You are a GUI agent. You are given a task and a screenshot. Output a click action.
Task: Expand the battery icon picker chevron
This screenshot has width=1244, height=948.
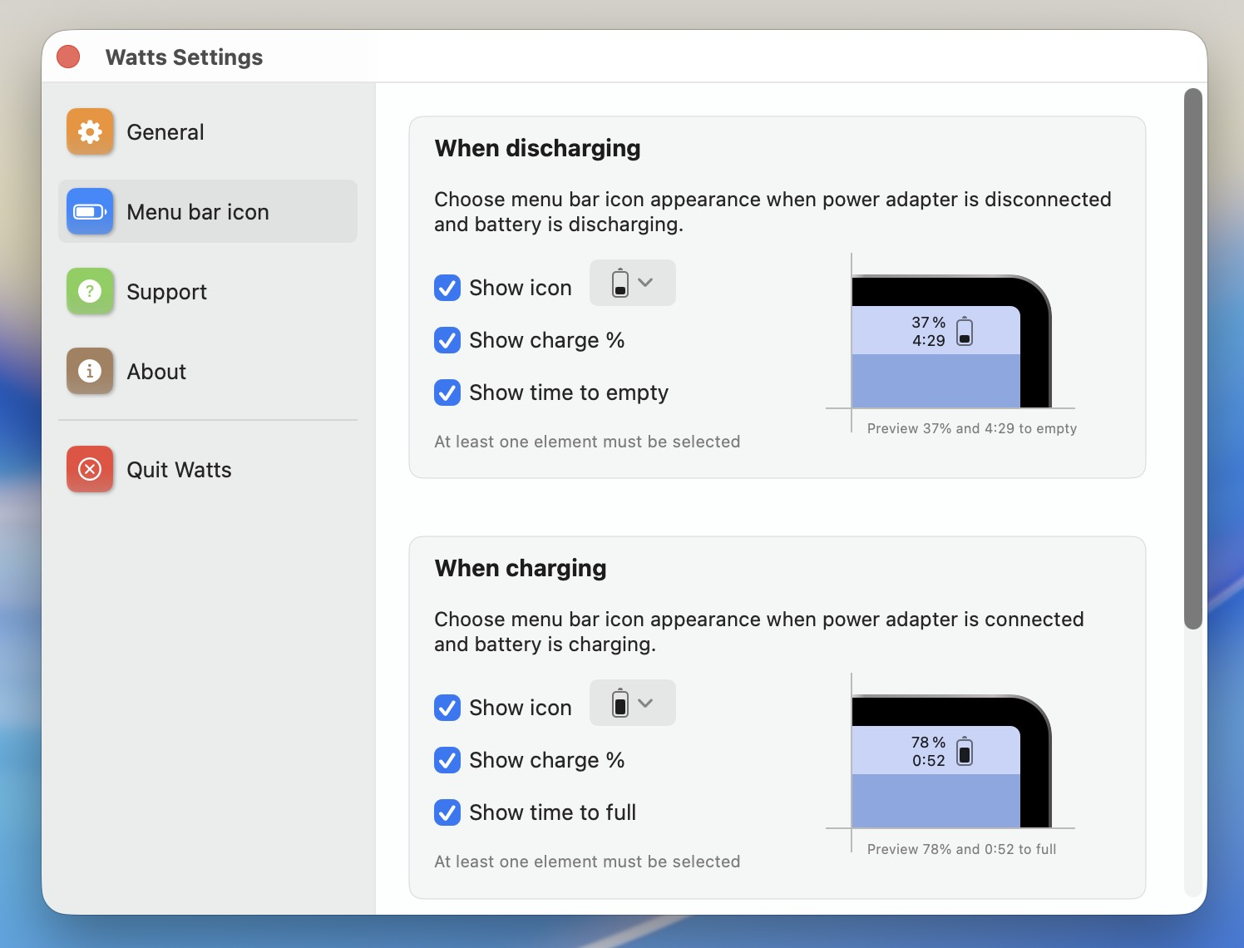click(x=648, y=283)
